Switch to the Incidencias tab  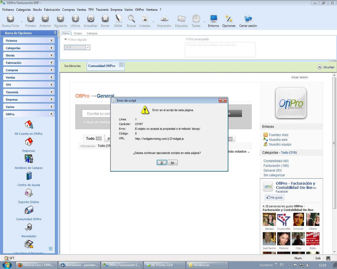tap(73, 66)
